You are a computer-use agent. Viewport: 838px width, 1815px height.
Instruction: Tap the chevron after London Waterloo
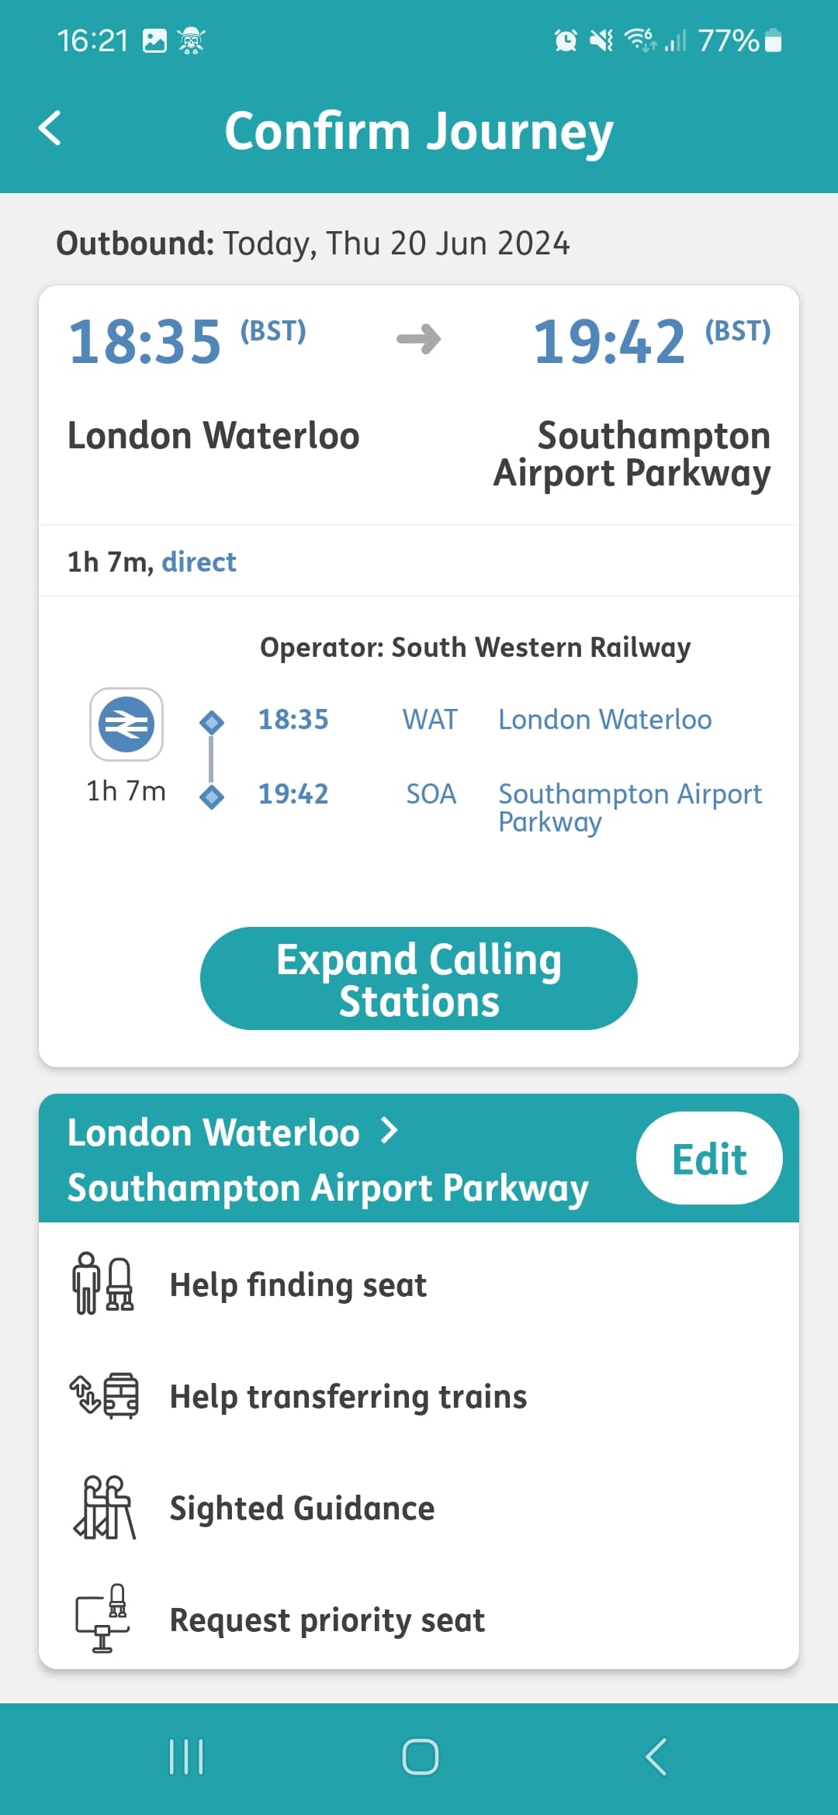pyautogui.click(x=390, y=1132)
